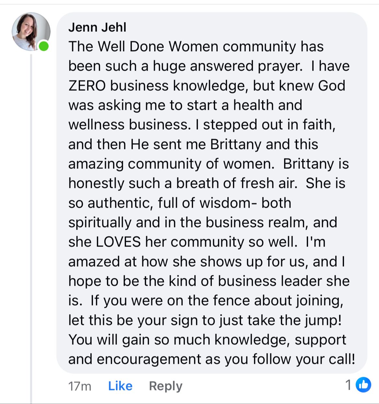Click "Brittany" after "He sent me"
The image size is (379, 404).
pos(235,144)
